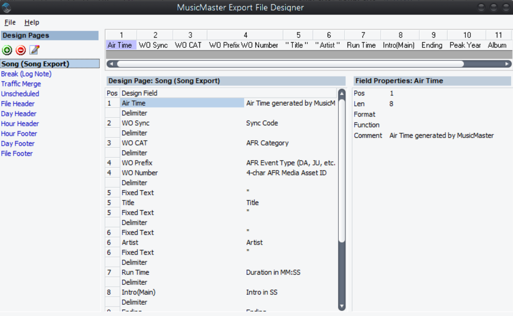Select the WO CAT column in layout strip
This screenshot has width=513, height=316.
click(x=190, y=45)
